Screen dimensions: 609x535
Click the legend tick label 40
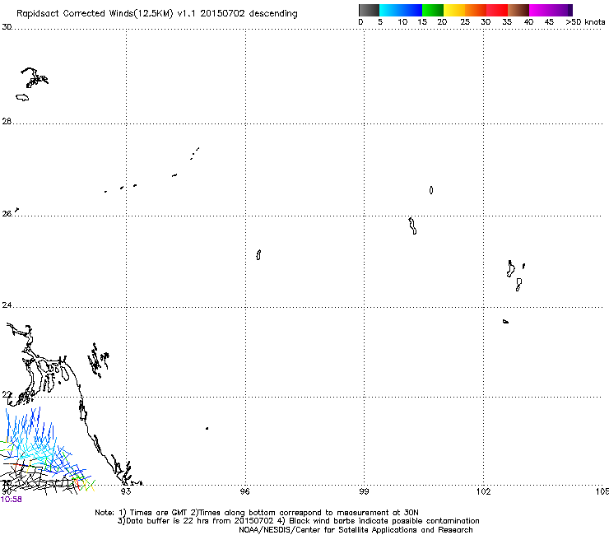point(528,22)
